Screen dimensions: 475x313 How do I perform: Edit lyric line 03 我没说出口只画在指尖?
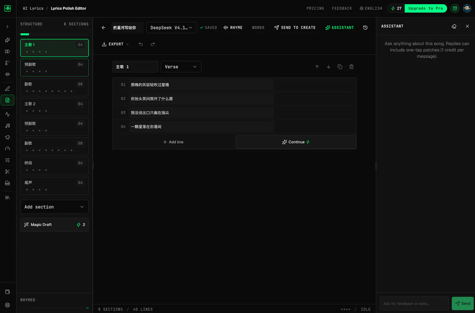(x=201, y=113)
